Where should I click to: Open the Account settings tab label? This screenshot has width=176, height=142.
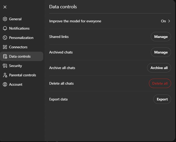pos(16,84)
